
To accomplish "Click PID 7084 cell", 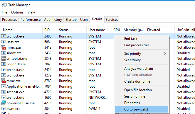I will [48, 86].
